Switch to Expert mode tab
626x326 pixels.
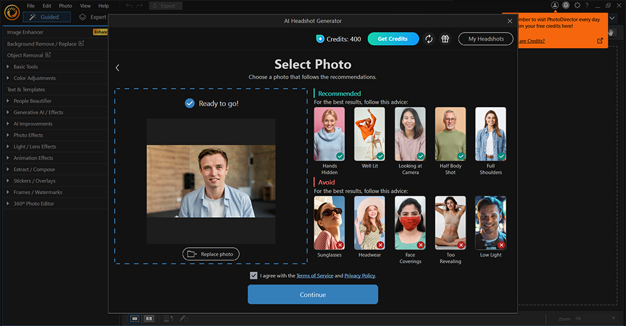click(93, 17)
